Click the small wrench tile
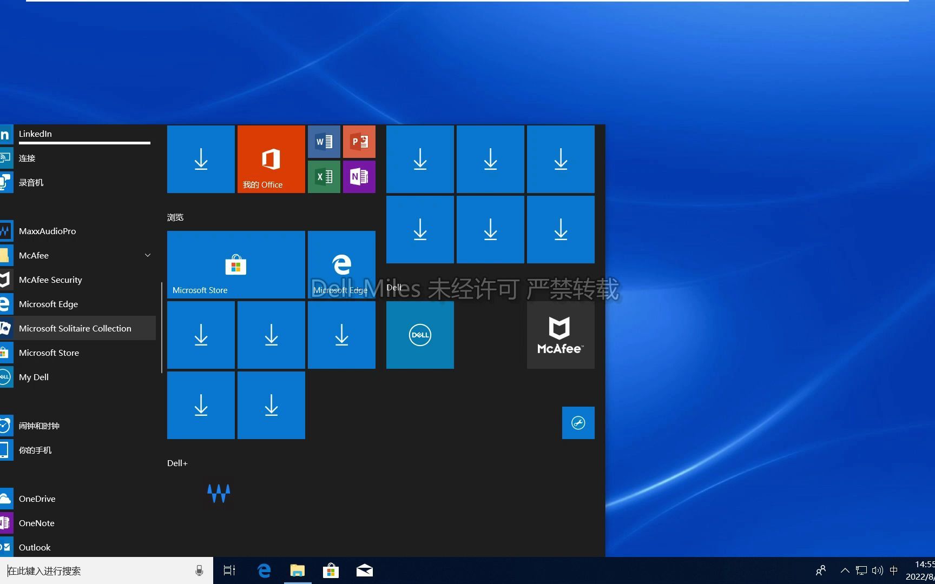 (578, 423)
